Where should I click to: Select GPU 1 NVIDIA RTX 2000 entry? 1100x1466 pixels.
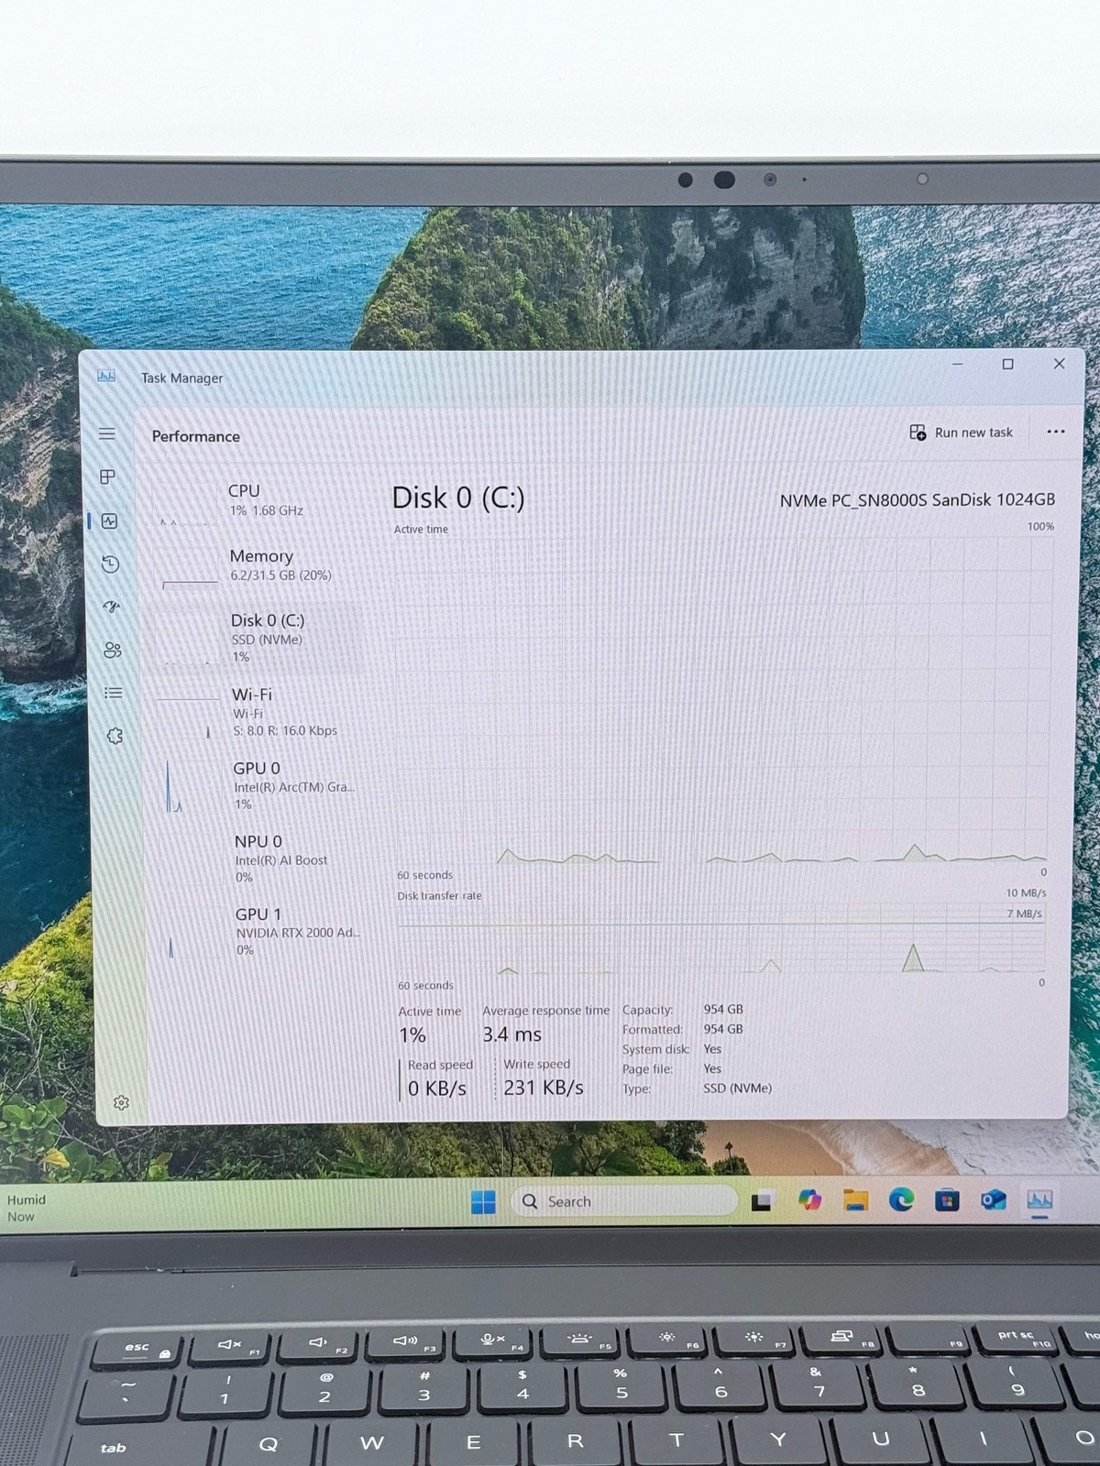tap(263, 931)
